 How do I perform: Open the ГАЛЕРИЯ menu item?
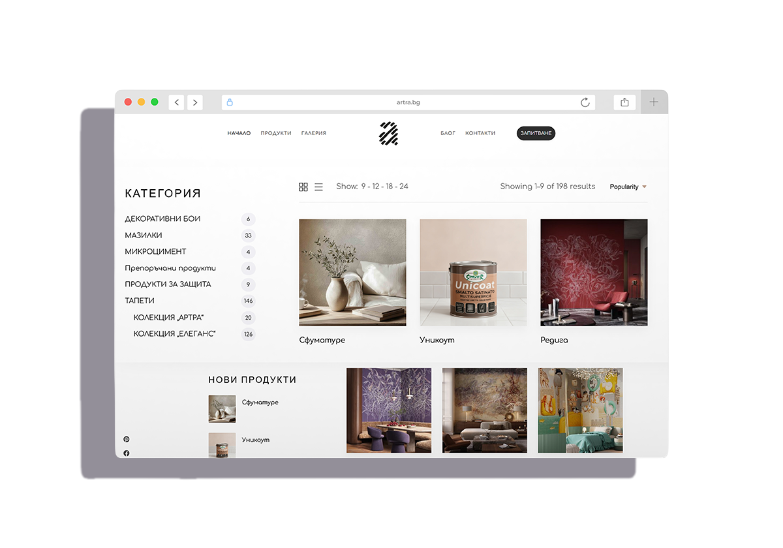pos(314,133)
